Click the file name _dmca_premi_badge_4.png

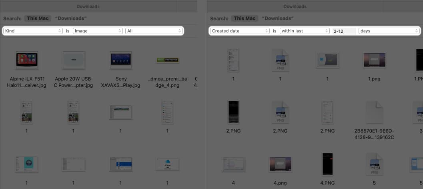click(167, 82)
